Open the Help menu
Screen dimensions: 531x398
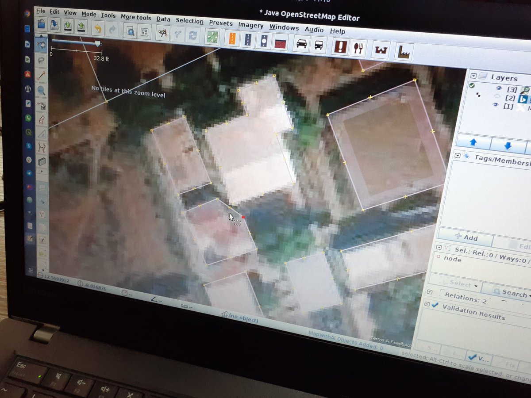338,31
